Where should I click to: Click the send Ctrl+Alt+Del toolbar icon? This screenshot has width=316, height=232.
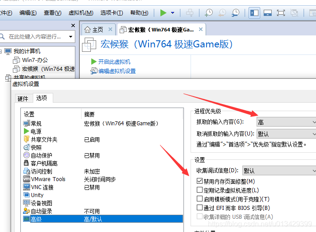click(x=189, y=13)
